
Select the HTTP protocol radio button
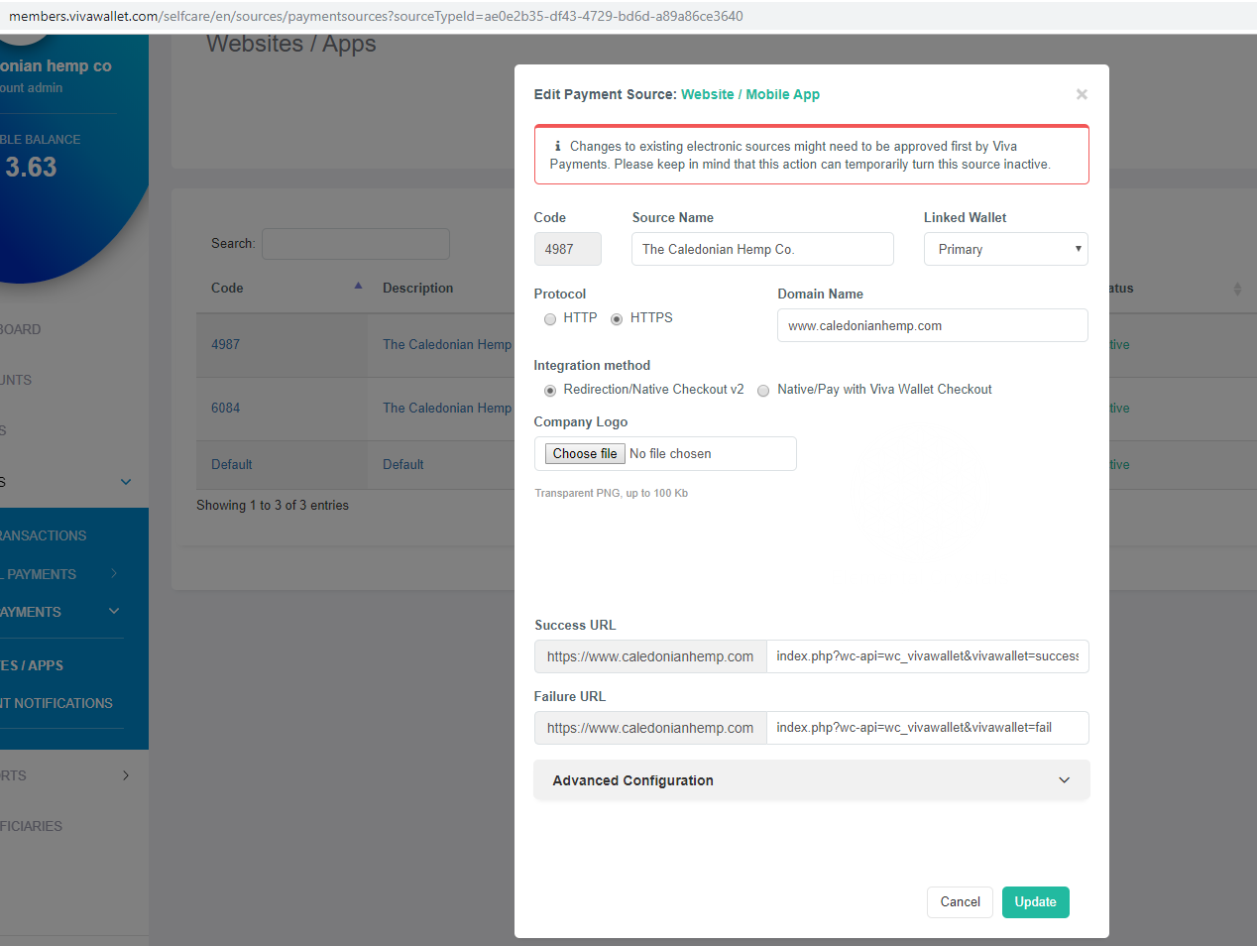pos(550,318)
